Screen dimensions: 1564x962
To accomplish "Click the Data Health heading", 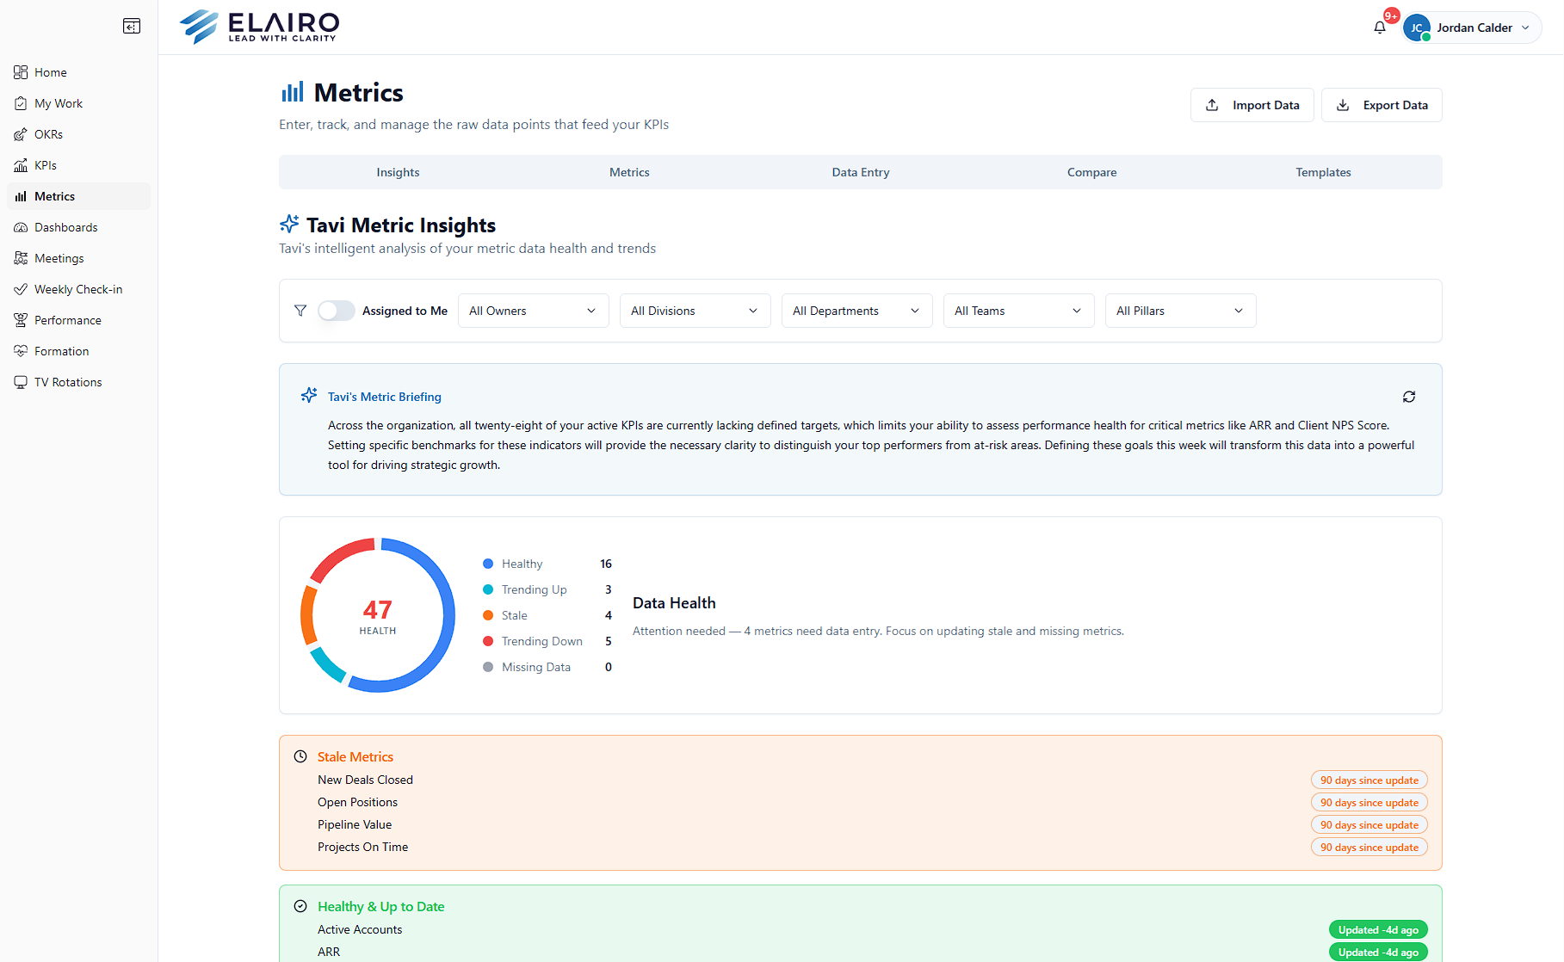I will (x=674, y=603).
